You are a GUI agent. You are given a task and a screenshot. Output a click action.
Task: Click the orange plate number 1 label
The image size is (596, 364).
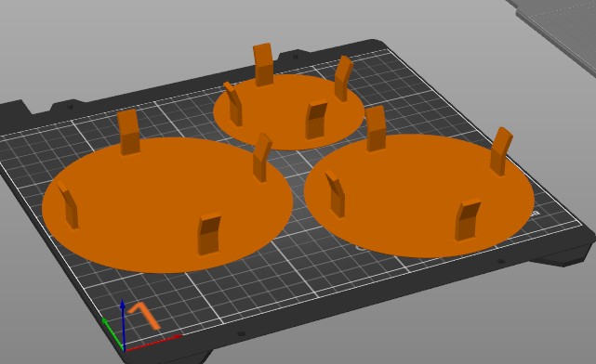(144, 315)
